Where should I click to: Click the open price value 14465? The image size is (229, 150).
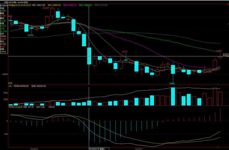pos(3,11)
